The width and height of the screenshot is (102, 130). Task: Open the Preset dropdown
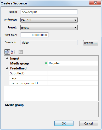click(x=49, y=28)
